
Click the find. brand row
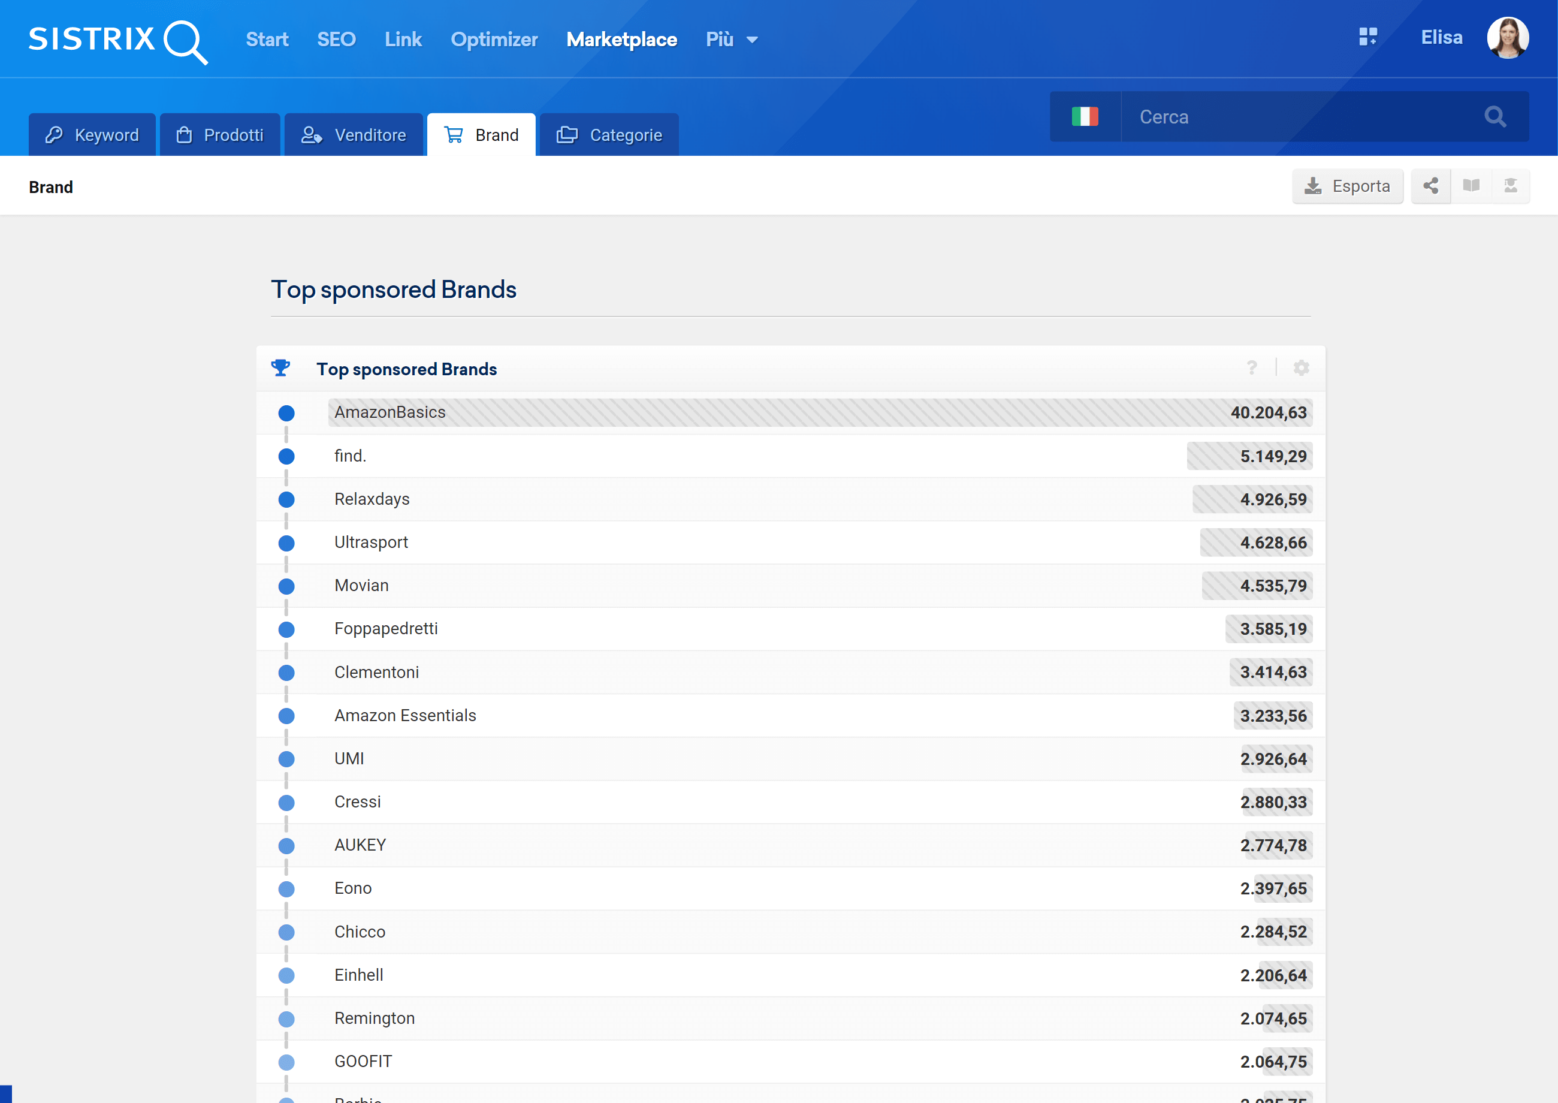pos(791,456)
